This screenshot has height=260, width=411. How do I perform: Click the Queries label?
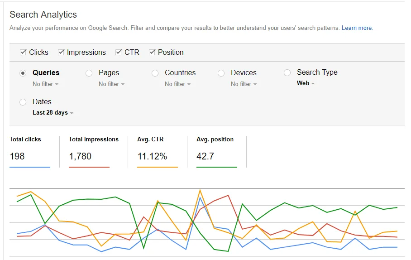46,72
